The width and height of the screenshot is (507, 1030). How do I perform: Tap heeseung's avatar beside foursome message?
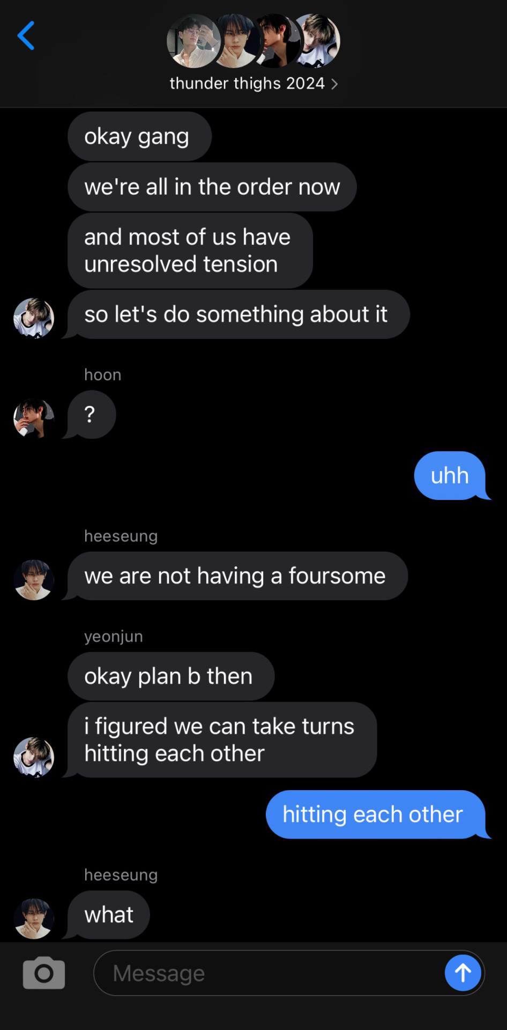tap(34, 580)
